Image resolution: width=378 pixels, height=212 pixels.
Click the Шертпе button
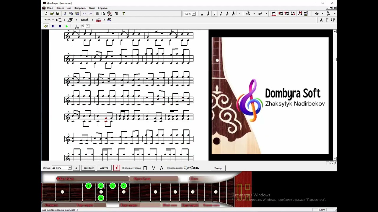pyautogui.click(x=104, y=168)
